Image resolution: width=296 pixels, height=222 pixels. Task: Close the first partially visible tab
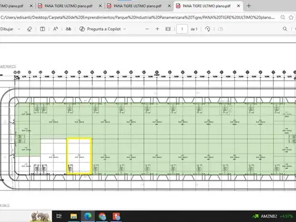[31, 6]
